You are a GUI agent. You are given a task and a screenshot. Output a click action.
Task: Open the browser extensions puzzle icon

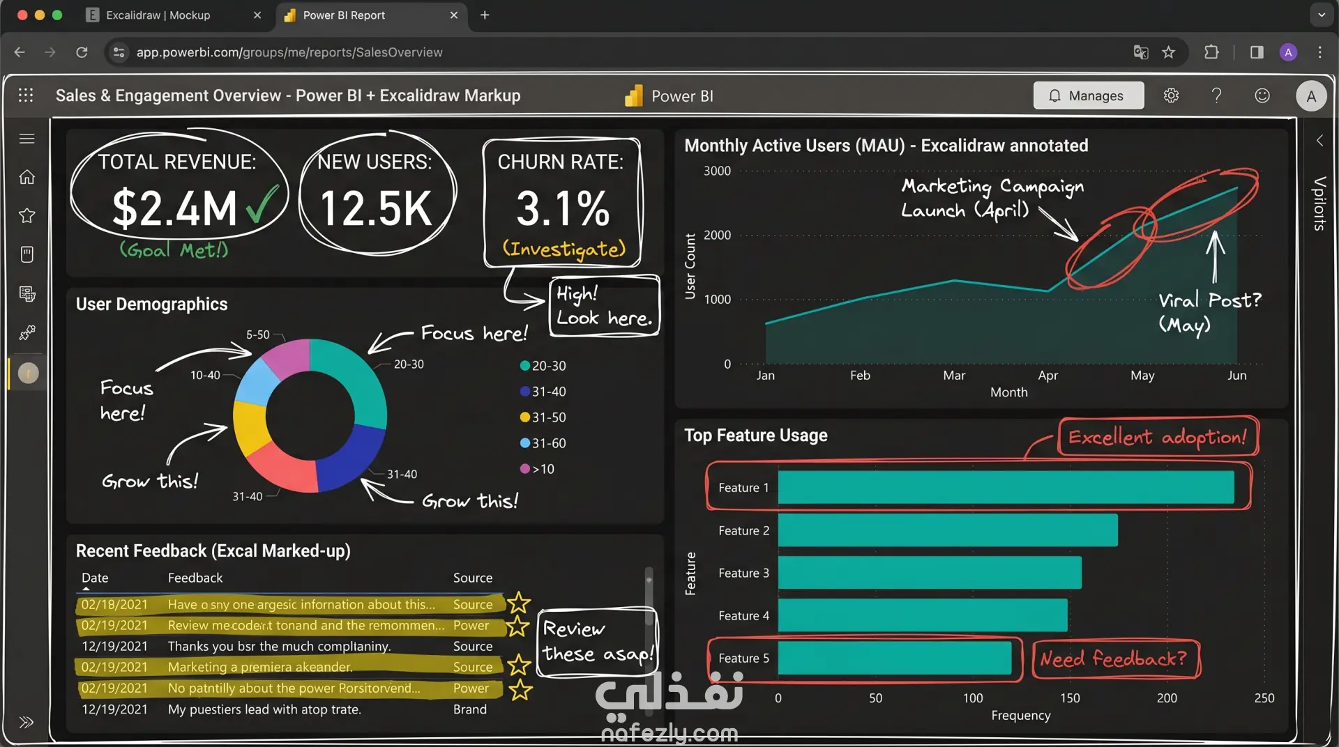(x=1211, y=52)
